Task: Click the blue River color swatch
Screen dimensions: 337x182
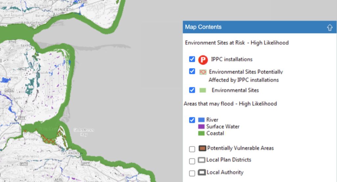Action: 202,120
